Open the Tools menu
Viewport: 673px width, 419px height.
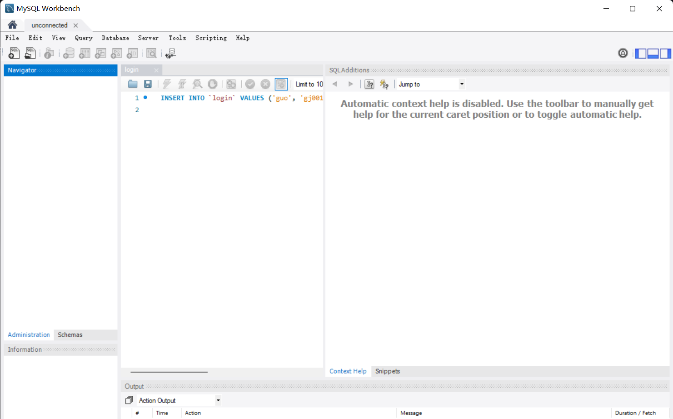(177, 38)
